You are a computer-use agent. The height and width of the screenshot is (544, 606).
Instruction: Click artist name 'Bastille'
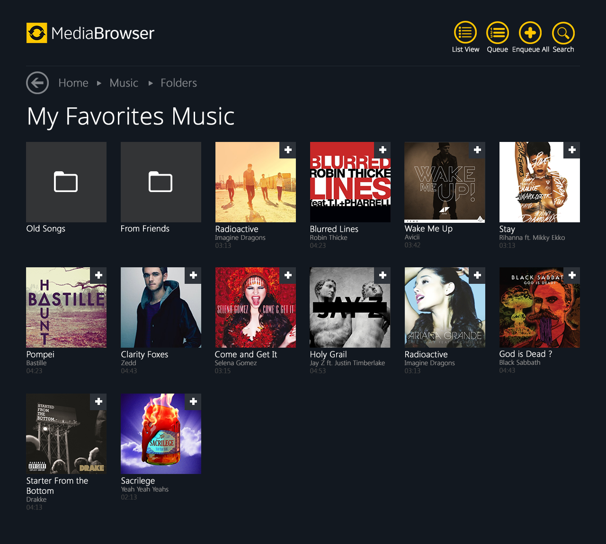click(36, 363)
